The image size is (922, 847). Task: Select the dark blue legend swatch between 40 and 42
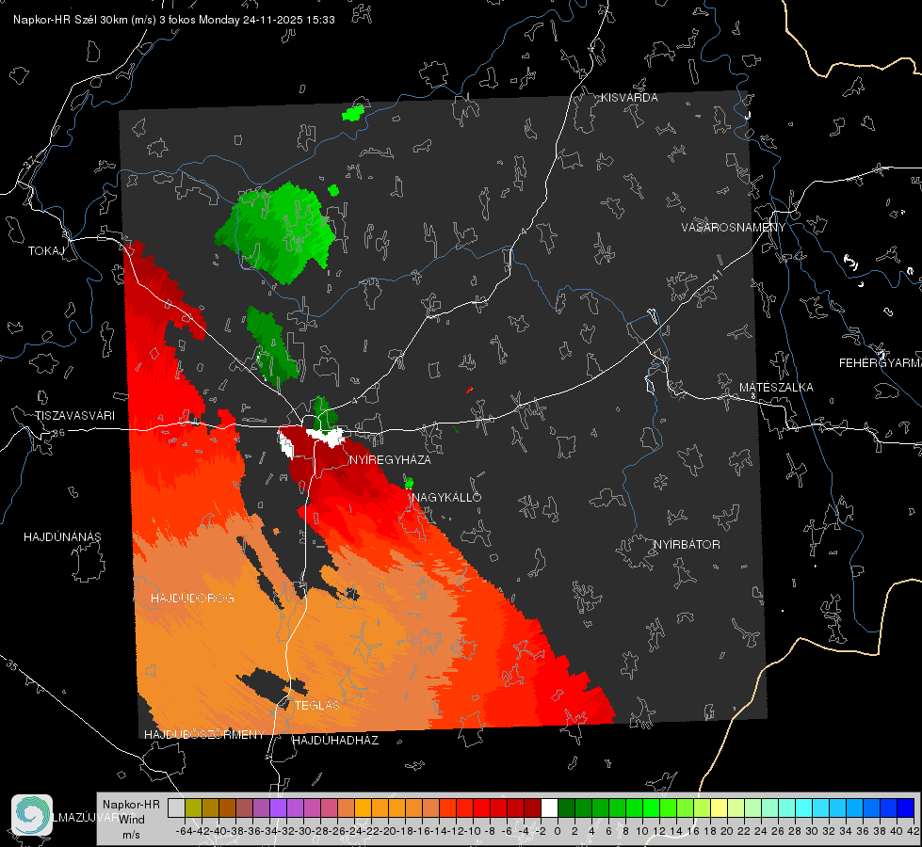[x=906, y=807]
